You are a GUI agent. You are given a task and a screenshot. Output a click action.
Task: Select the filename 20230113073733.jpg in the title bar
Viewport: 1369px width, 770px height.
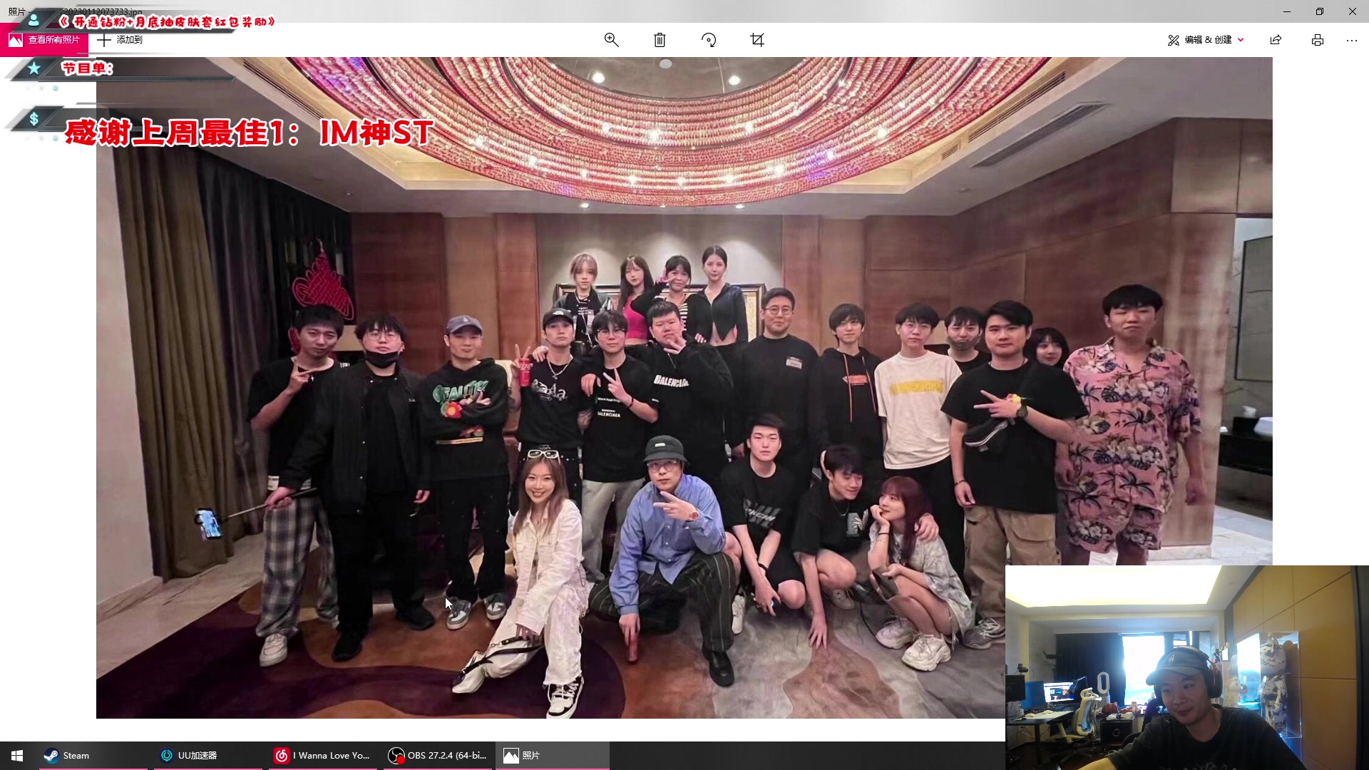(101, 11)
